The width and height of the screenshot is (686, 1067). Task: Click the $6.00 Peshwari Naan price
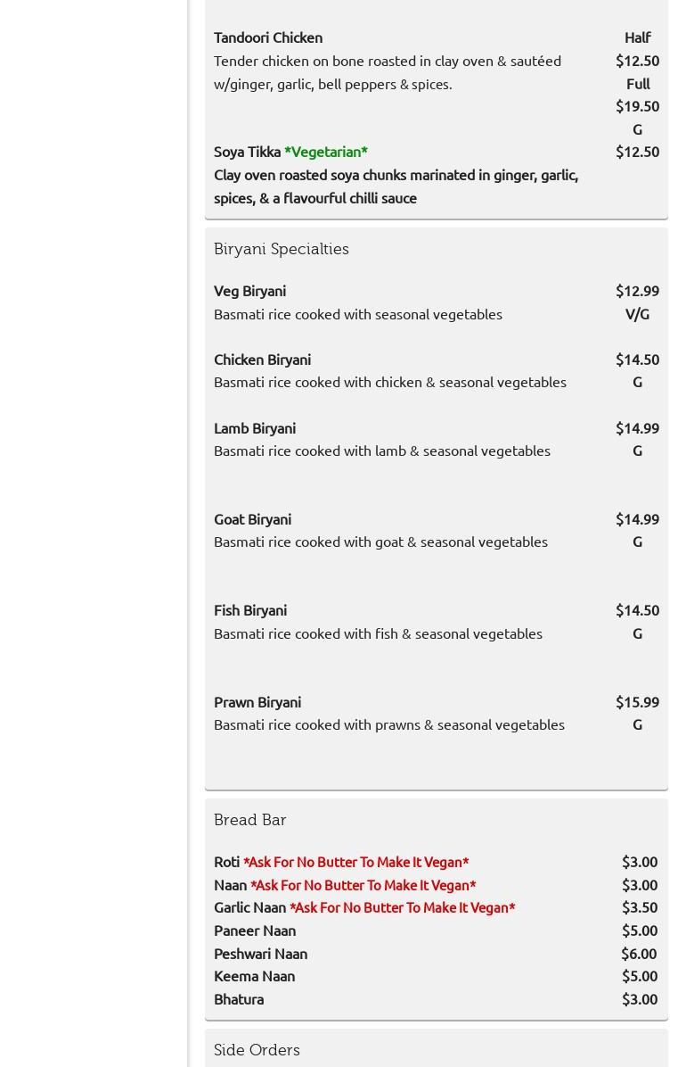[x=639, y=954]
